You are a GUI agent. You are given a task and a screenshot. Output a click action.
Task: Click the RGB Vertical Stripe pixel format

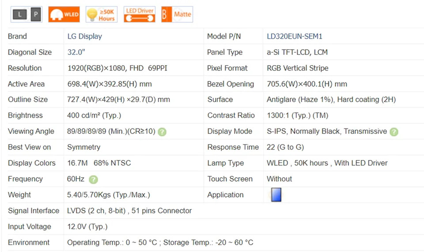pos(297,68)
